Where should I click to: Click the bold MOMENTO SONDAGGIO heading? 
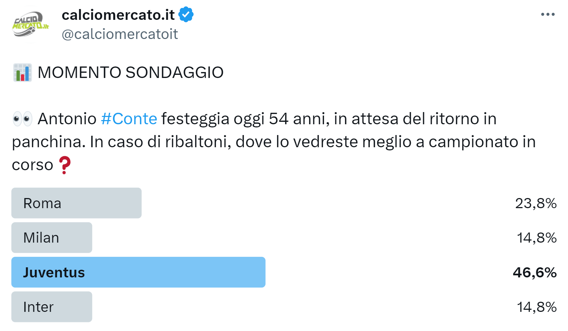tap(130, 72)
